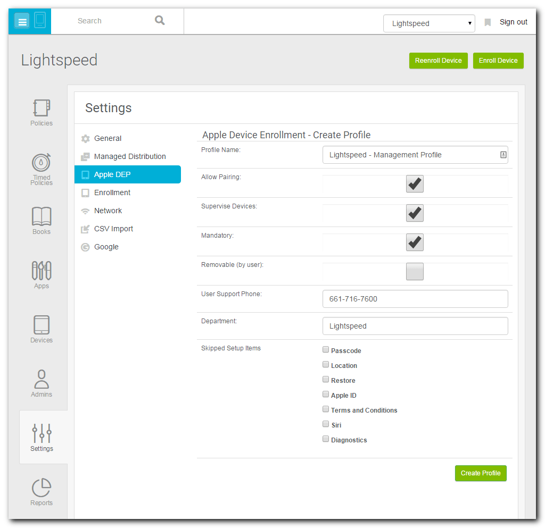Click the Sign out link
The height and width of the screenshot is (528, 545).
pos(514,22)
